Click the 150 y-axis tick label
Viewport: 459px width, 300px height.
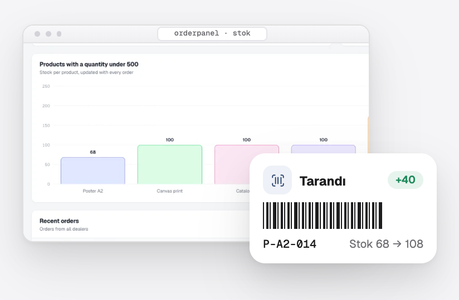tap(46, 126)
